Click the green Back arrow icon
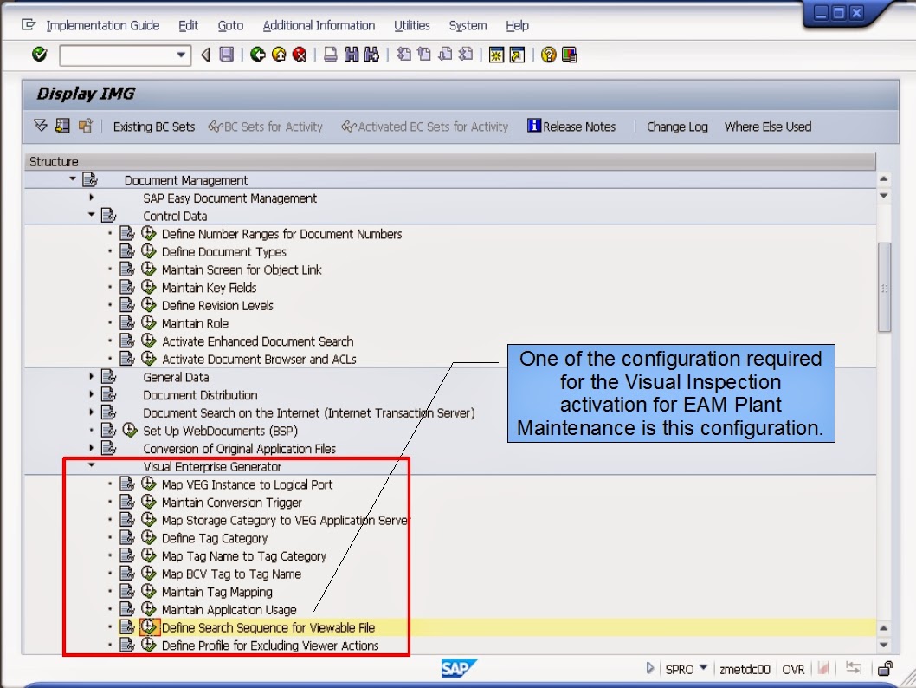The height and width of the screenshot is (688, 916). click(256, 55)
